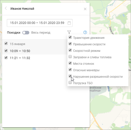This screenshot has height=130, width=131.
Task: Toggle the Поездки / Весь период switch
Action: pos(26,33)
